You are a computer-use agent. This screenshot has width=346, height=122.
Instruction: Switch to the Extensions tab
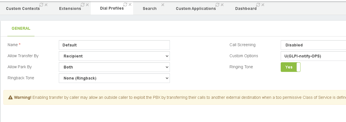pos(70,8)
